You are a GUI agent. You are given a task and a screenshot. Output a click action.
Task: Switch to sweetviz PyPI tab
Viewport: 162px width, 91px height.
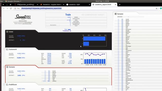[74, 5]
